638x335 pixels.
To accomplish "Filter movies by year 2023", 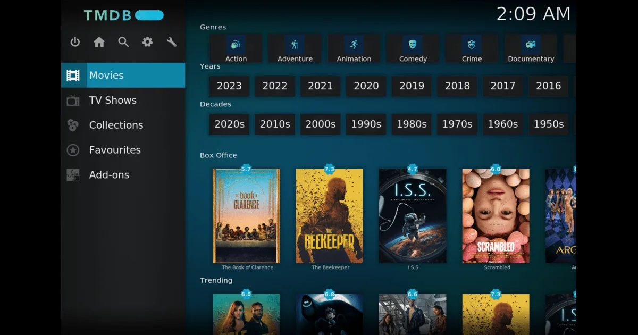I will pyautogui.click(x=229, y=86).
